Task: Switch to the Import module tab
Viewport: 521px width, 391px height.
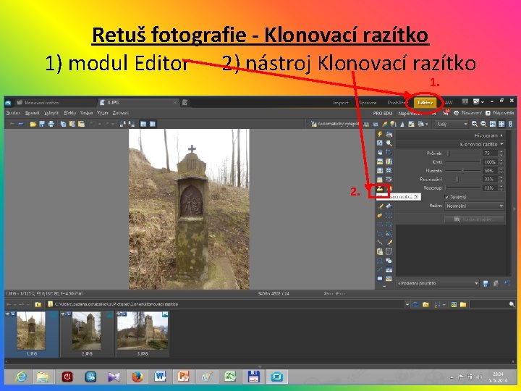Action: [x=340, y=103]
